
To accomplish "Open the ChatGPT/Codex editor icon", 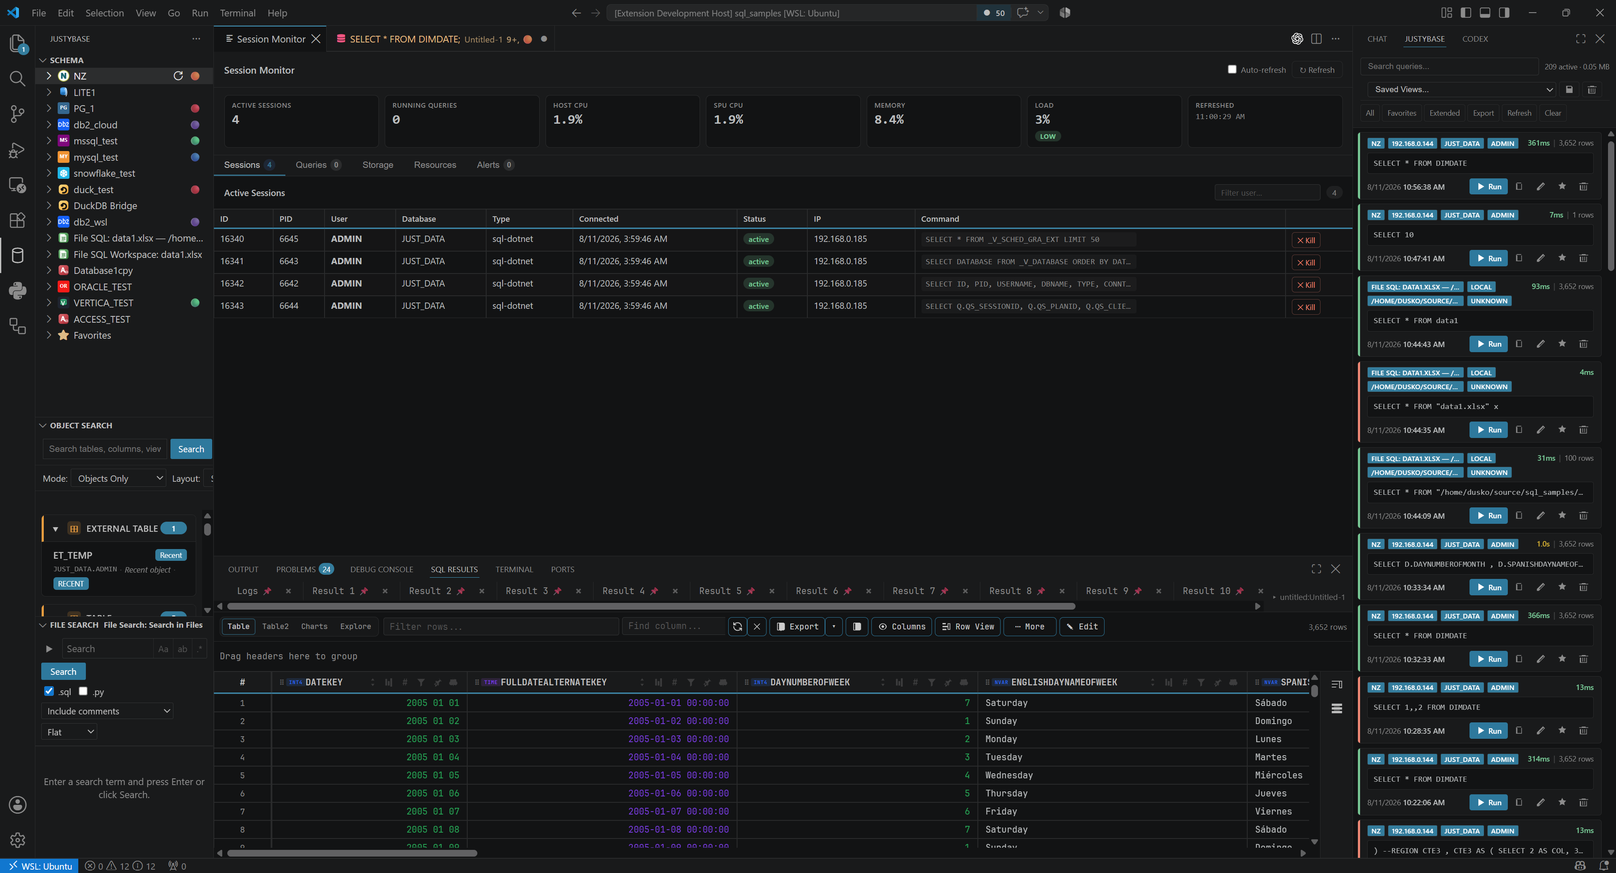I will (1297, 39).
